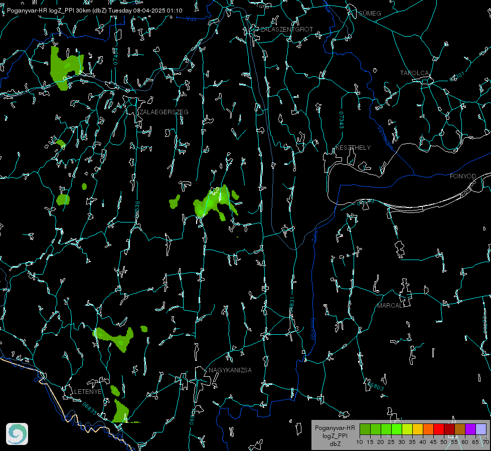Select the 35–40 dBZ yellow legend swatch

[418, 429]
